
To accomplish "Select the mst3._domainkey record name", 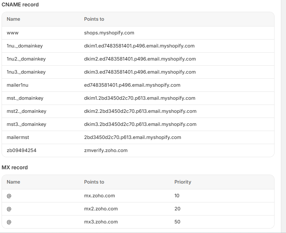I will (26, 124).
